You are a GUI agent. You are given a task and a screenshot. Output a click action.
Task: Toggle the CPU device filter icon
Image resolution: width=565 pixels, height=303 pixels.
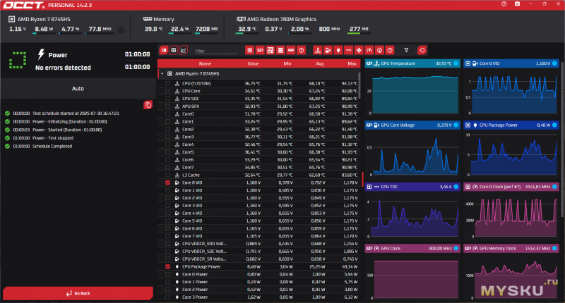(249, 50)
